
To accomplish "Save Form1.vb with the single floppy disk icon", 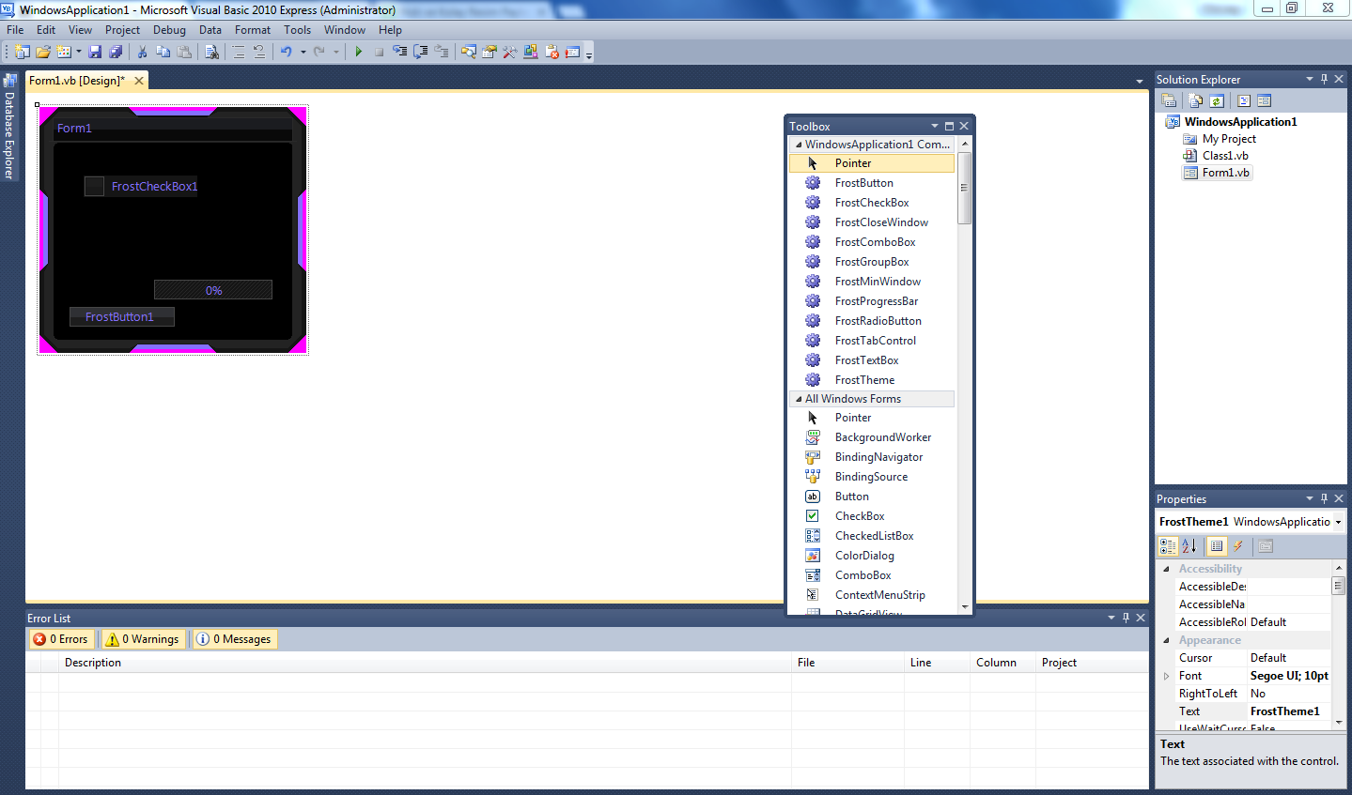I will tap(95, 53).
